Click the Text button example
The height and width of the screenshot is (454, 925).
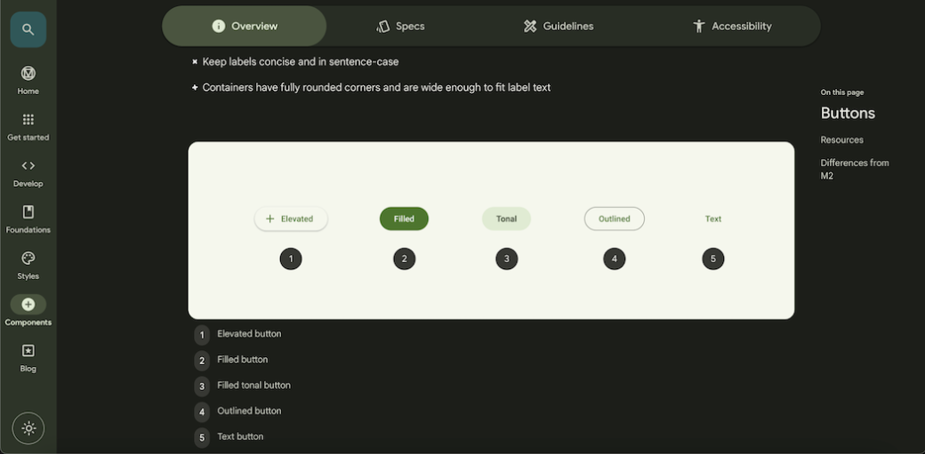pos(713,219)
